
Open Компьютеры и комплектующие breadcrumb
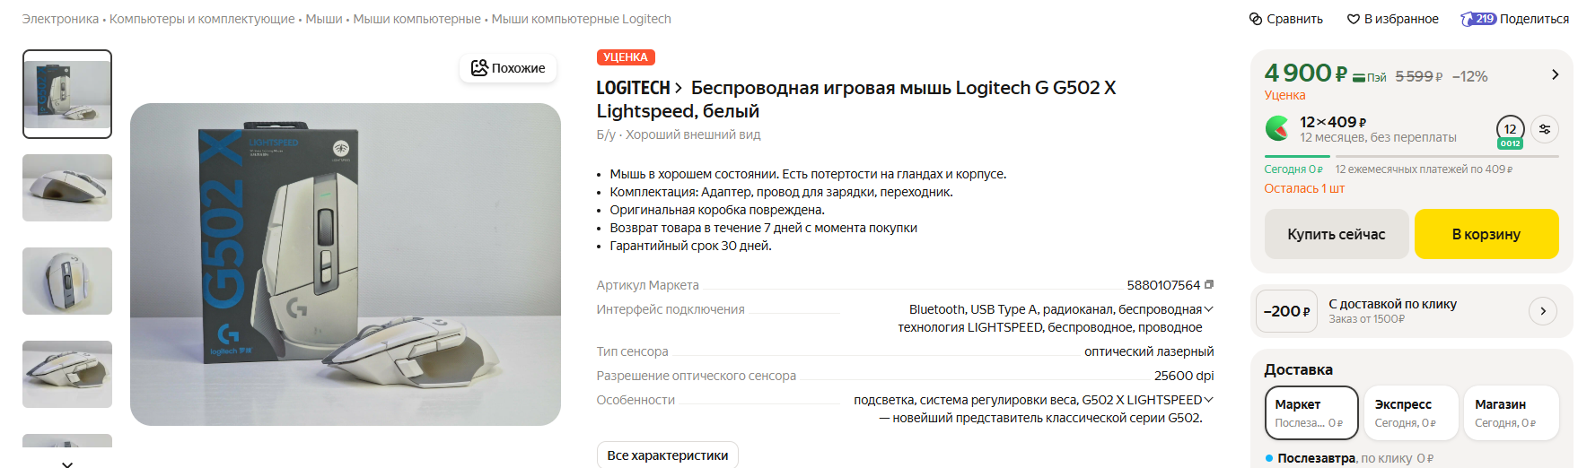tap(202, 19)
